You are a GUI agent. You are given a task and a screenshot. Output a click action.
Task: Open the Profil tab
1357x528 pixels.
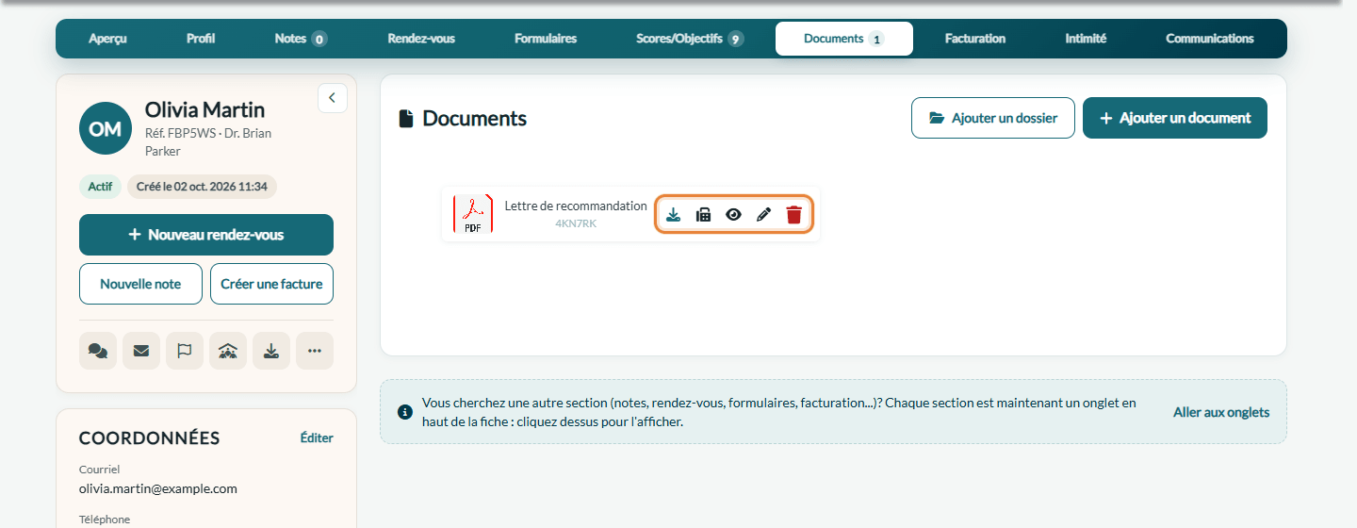click(x=201, y=39)
